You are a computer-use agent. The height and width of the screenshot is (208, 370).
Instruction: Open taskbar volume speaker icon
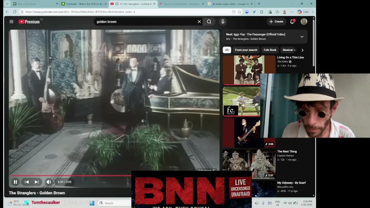[290, 203]
